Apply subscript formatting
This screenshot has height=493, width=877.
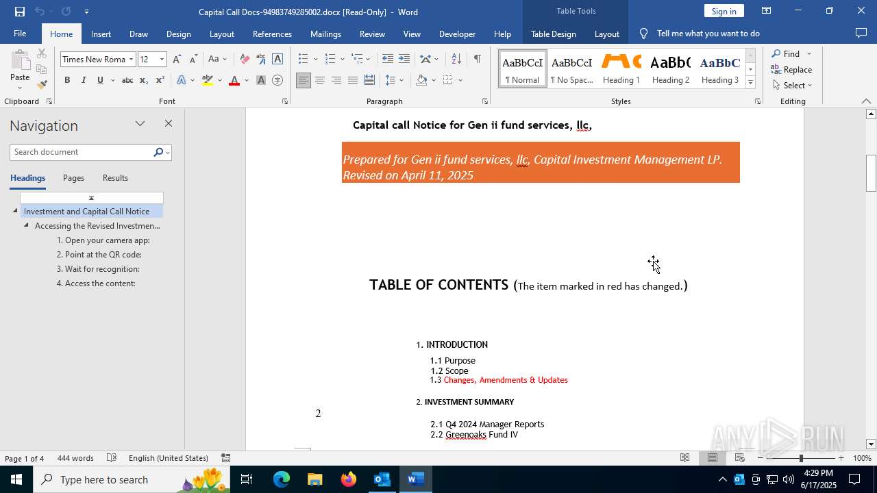(x=144, y=80)
